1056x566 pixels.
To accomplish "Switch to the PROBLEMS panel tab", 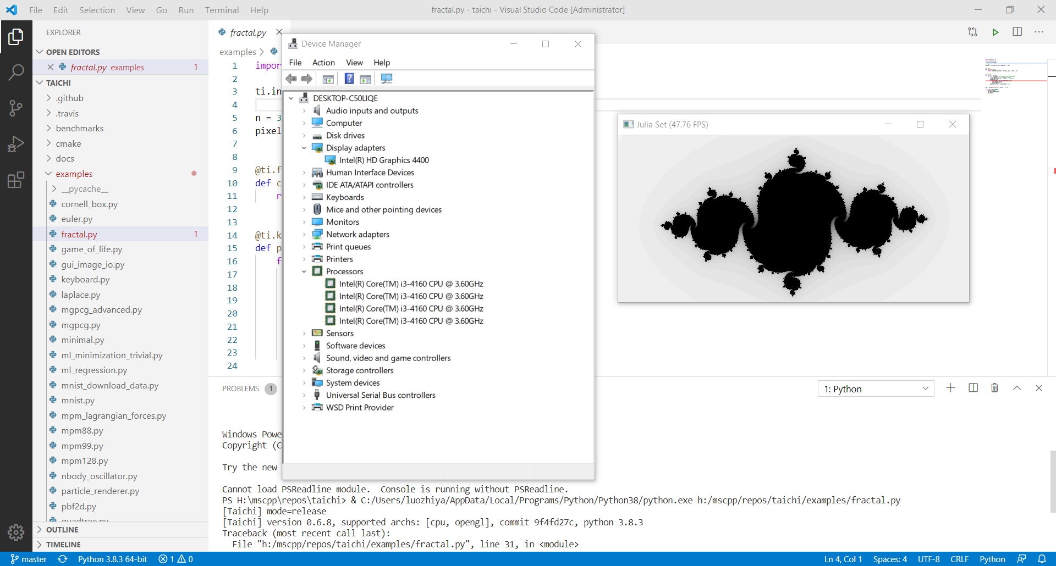I will (240, 389).
